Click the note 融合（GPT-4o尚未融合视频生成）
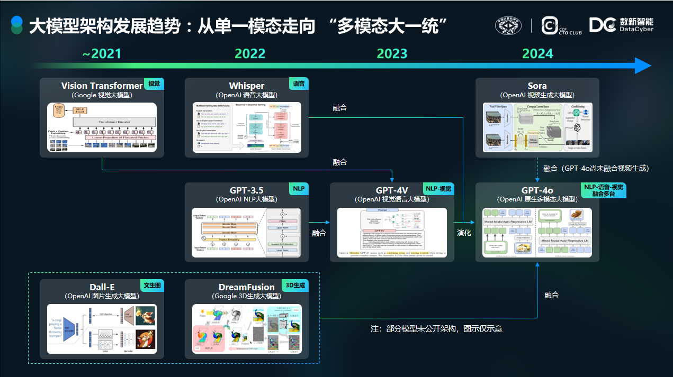This screenshot has height=377, width=673. point(596,169)
